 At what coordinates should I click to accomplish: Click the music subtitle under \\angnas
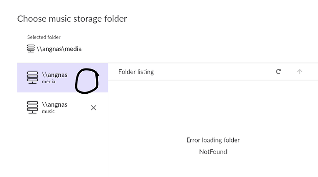pyautogui.click(x=48, y=111)
